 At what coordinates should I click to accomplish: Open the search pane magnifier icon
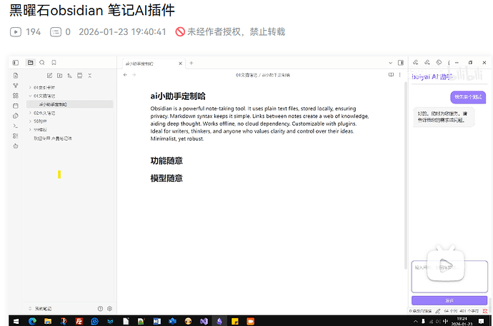[42, 63]
